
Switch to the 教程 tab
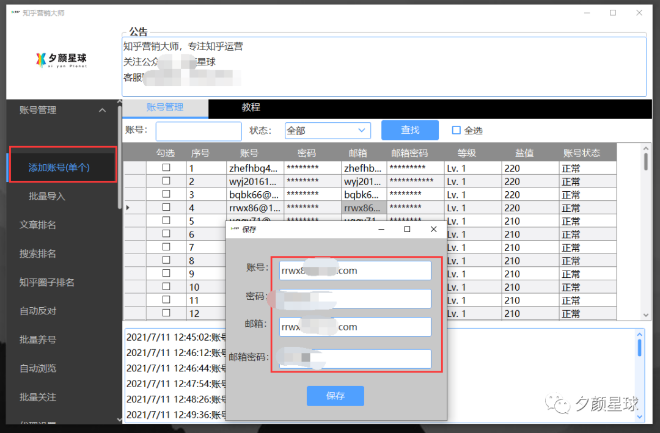[251, 107]
